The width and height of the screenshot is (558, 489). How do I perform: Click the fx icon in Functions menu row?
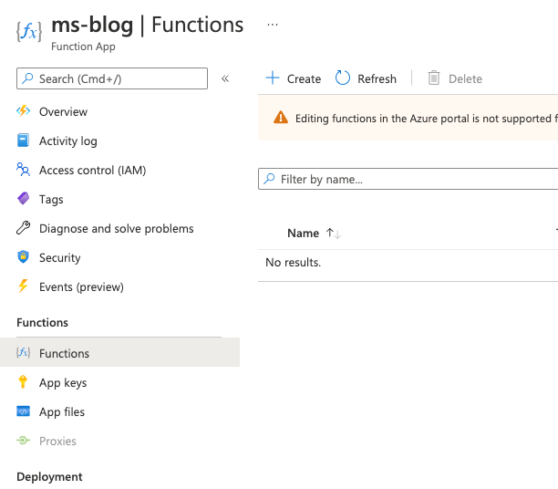click(x=23, y=352)
